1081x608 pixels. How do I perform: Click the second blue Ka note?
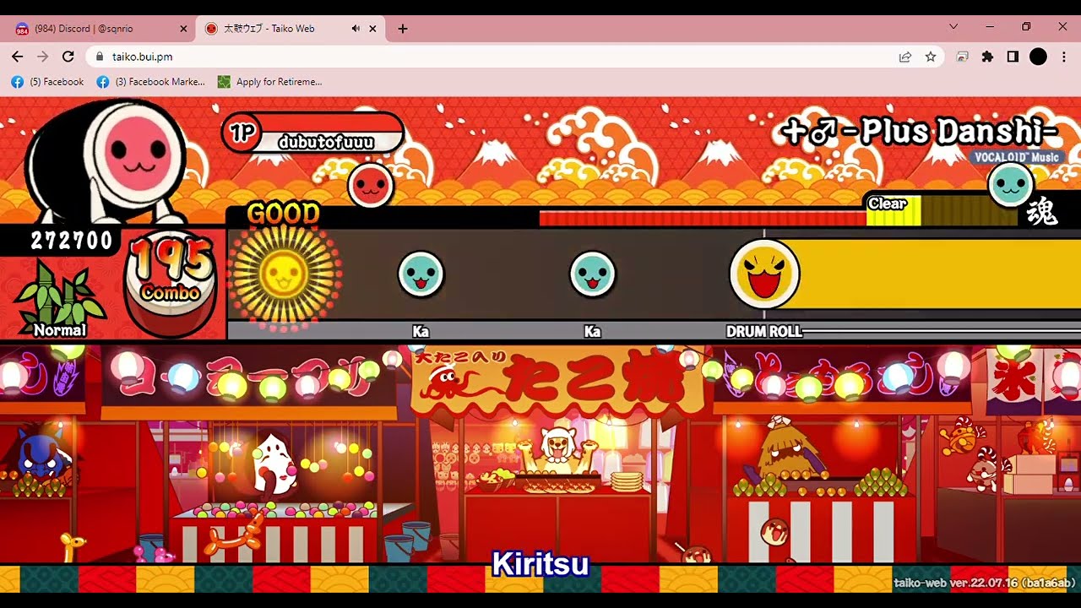click(593, 274)
